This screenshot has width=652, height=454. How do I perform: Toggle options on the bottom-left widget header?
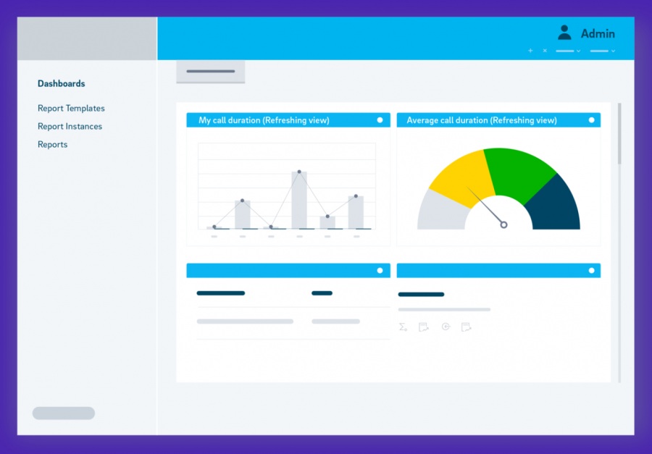click(380, 270)
